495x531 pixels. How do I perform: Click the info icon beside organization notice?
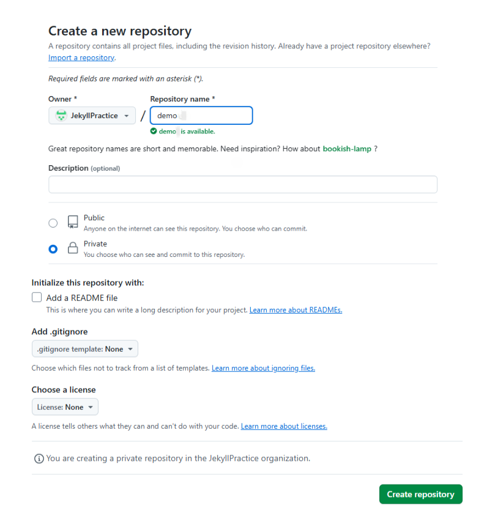(39, 459)
